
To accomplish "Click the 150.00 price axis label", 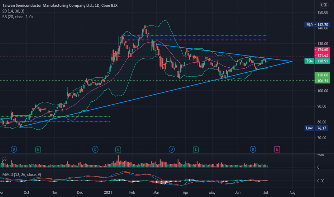I will coord(323,12).
